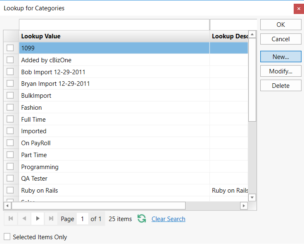Select the Fashion checkbox
The height and width of the screenshot is (245, 304).
click(x=10, y=107)
